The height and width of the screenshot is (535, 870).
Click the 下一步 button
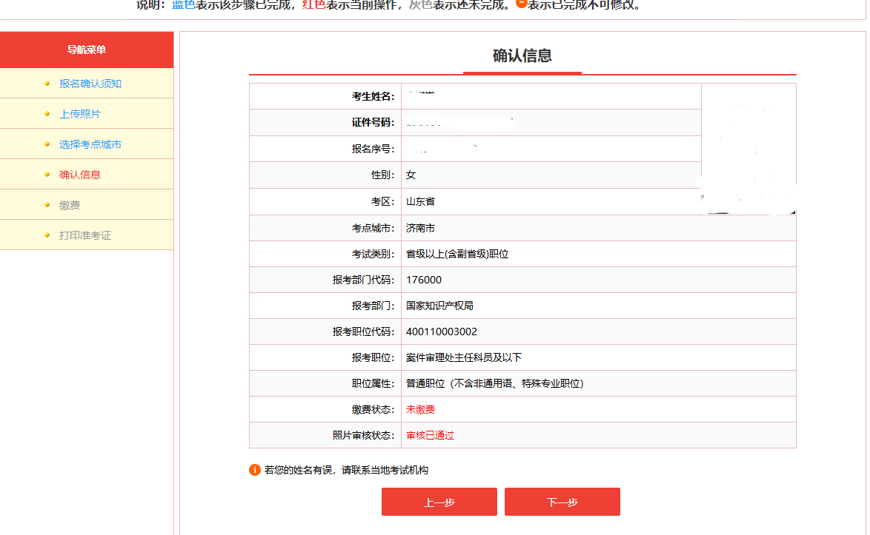point(562,502)
